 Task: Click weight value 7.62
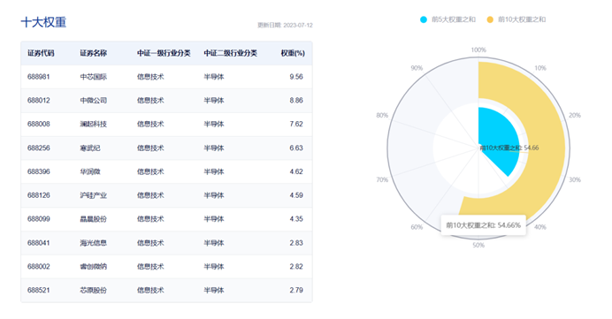[296, 124]
